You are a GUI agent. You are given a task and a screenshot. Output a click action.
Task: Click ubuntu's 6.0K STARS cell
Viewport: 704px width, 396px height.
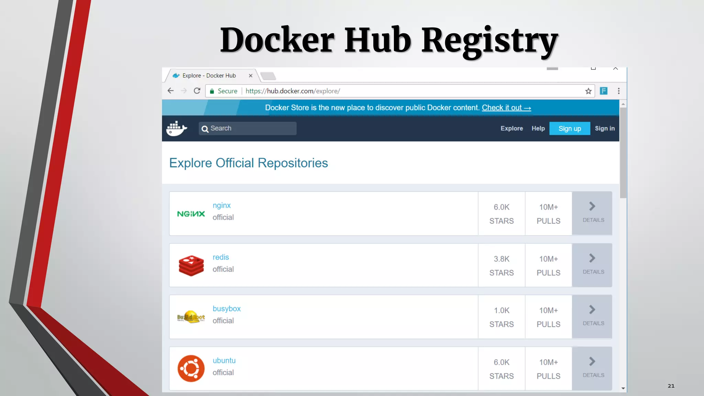(x=502, y=368)
